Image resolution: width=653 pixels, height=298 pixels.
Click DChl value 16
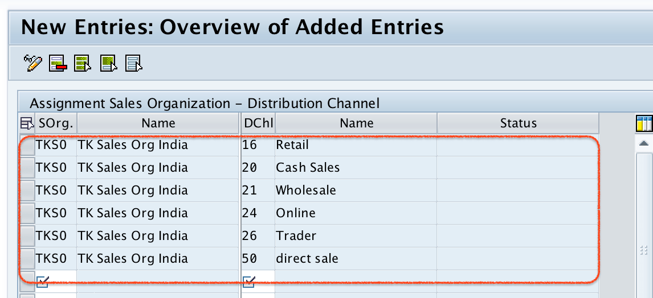click(x=250, y=145)
